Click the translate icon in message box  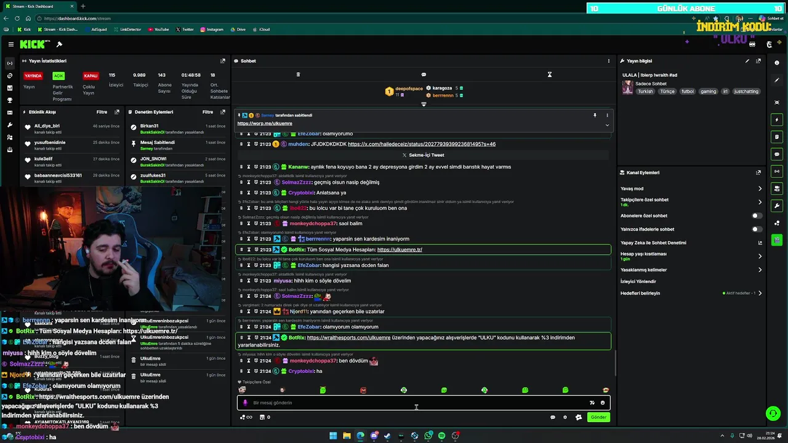click(592, 403)
